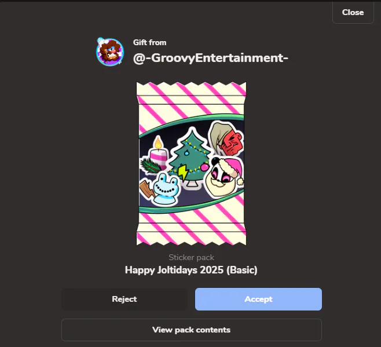
Task: Select the frog snowman sticker
Action: (166, 188)
